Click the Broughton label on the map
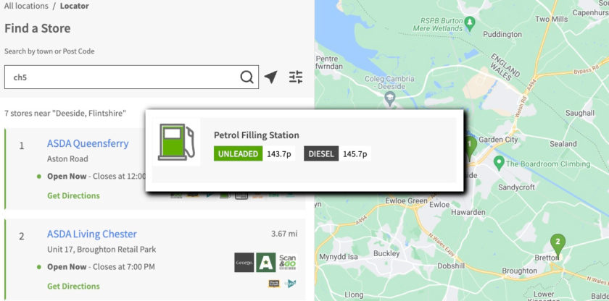Screen dimensions: 609x301 pos(520,271)
